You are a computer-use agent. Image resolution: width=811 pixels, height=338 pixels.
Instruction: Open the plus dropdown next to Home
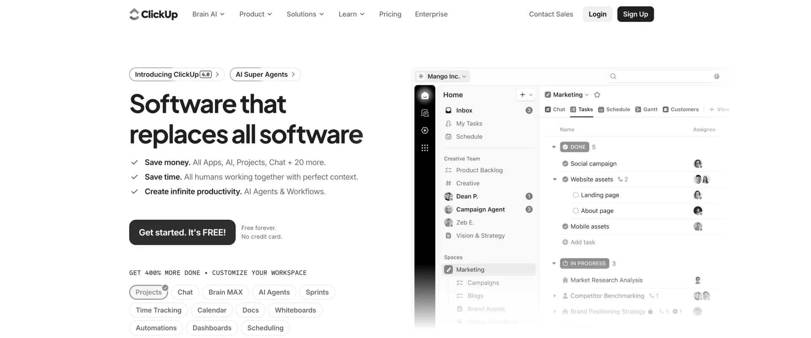[526, 95]
